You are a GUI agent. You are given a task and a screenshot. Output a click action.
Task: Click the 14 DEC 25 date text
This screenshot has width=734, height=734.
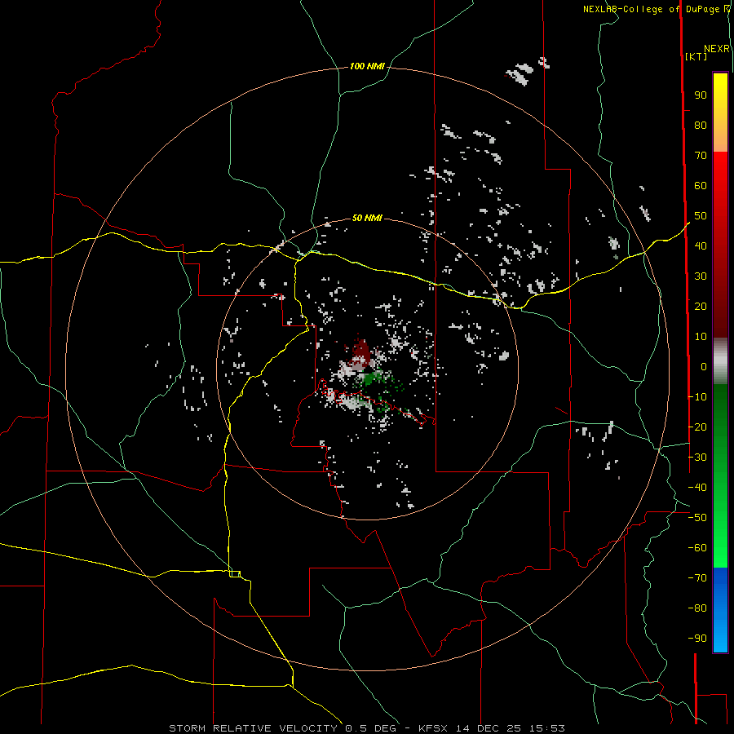(x=489, y=728)
